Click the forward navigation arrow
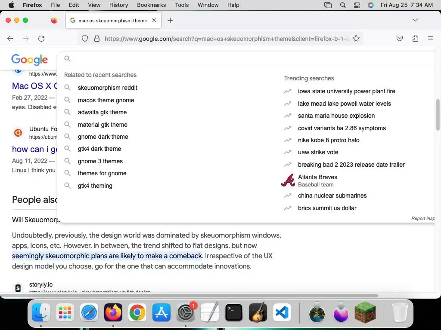The width and height of the screenshot is (441, 330). 25,38
